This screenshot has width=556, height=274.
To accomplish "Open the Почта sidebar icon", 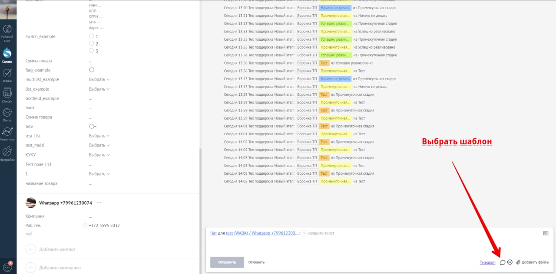I will click(x=7, y=114).
